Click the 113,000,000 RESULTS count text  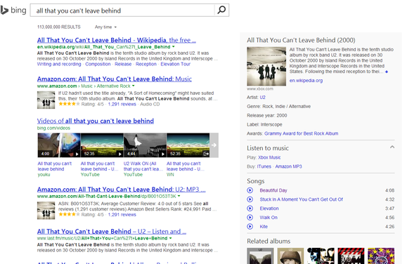click(59, 27)
